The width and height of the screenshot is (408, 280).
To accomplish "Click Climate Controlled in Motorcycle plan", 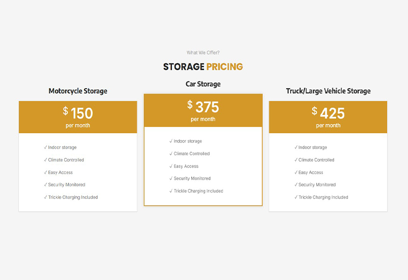I will [x=66, y=160].
